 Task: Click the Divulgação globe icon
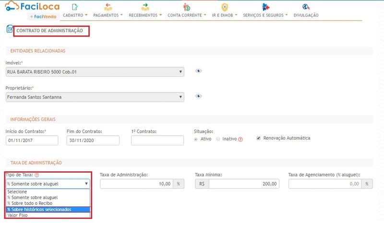click(306, 7)
